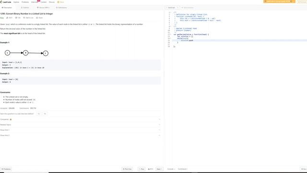Click the problem title 'Convert Binary Number in a Linked List to Integer'
Image resolution: width=307 pixels, height=173 pixels.
tap(26, 14)
